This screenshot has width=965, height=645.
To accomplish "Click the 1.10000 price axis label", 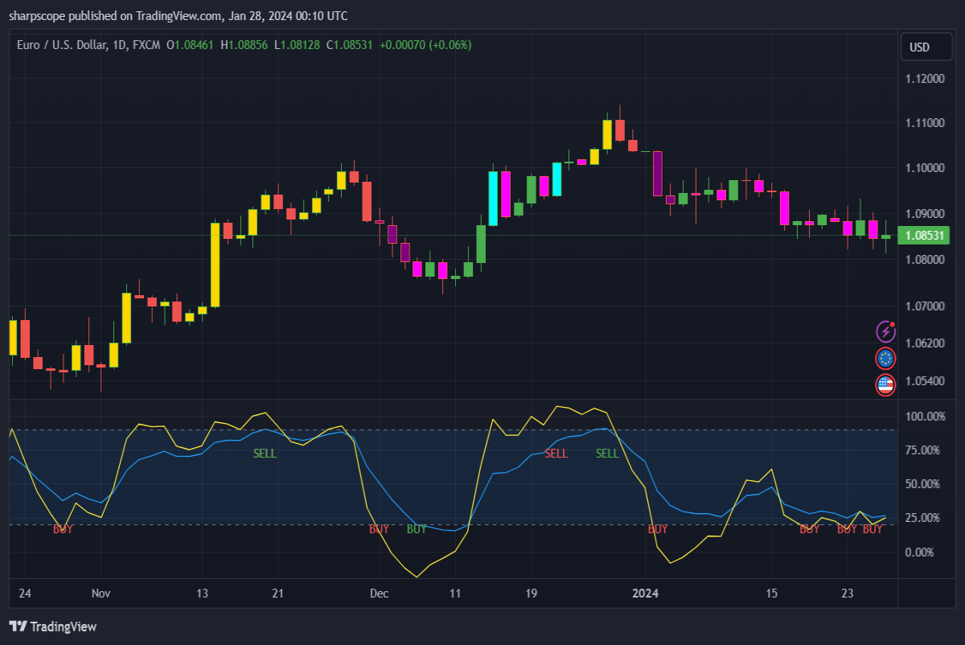I will 925,168.
